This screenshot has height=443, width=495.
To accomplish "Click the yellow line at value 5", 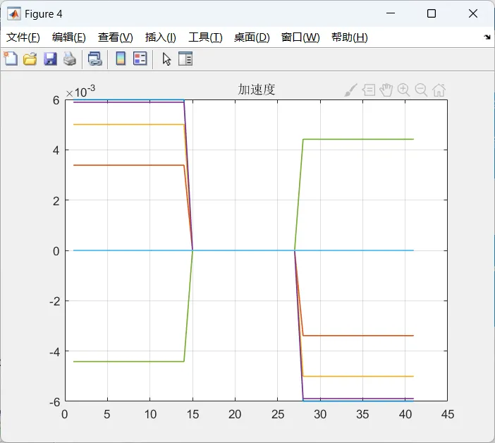I will click(x=129, y=124).
